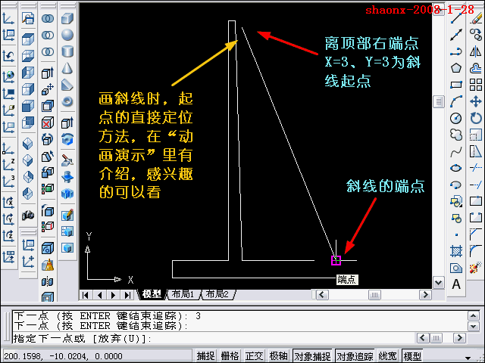Select the Move tool in Modify toolbar
Screen dimensions: 485x363
coord(476,101)
